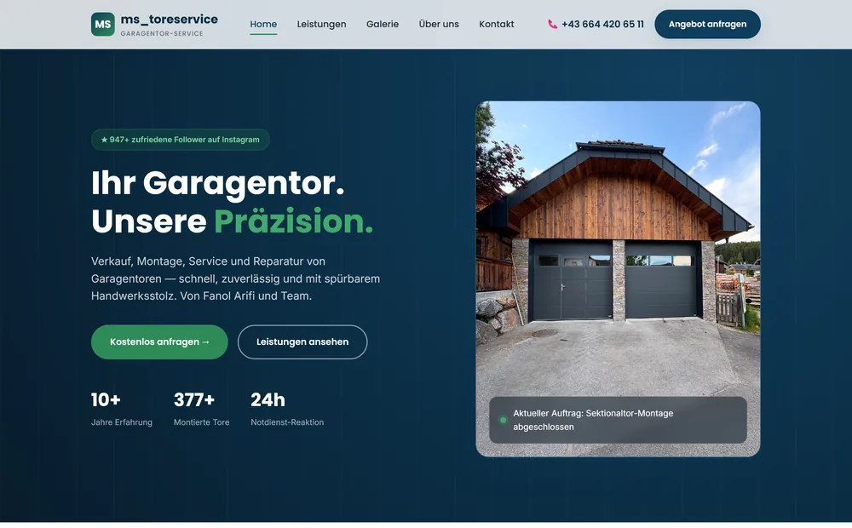Open the Galerie navigation link
The width and height of the screenshot is (852, 528).
(383, 24)
